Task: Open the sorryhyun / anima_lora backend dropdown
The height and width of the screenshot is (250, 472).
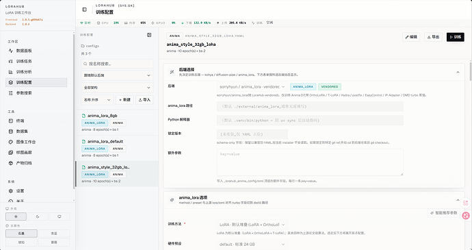Action: [252, 87]
